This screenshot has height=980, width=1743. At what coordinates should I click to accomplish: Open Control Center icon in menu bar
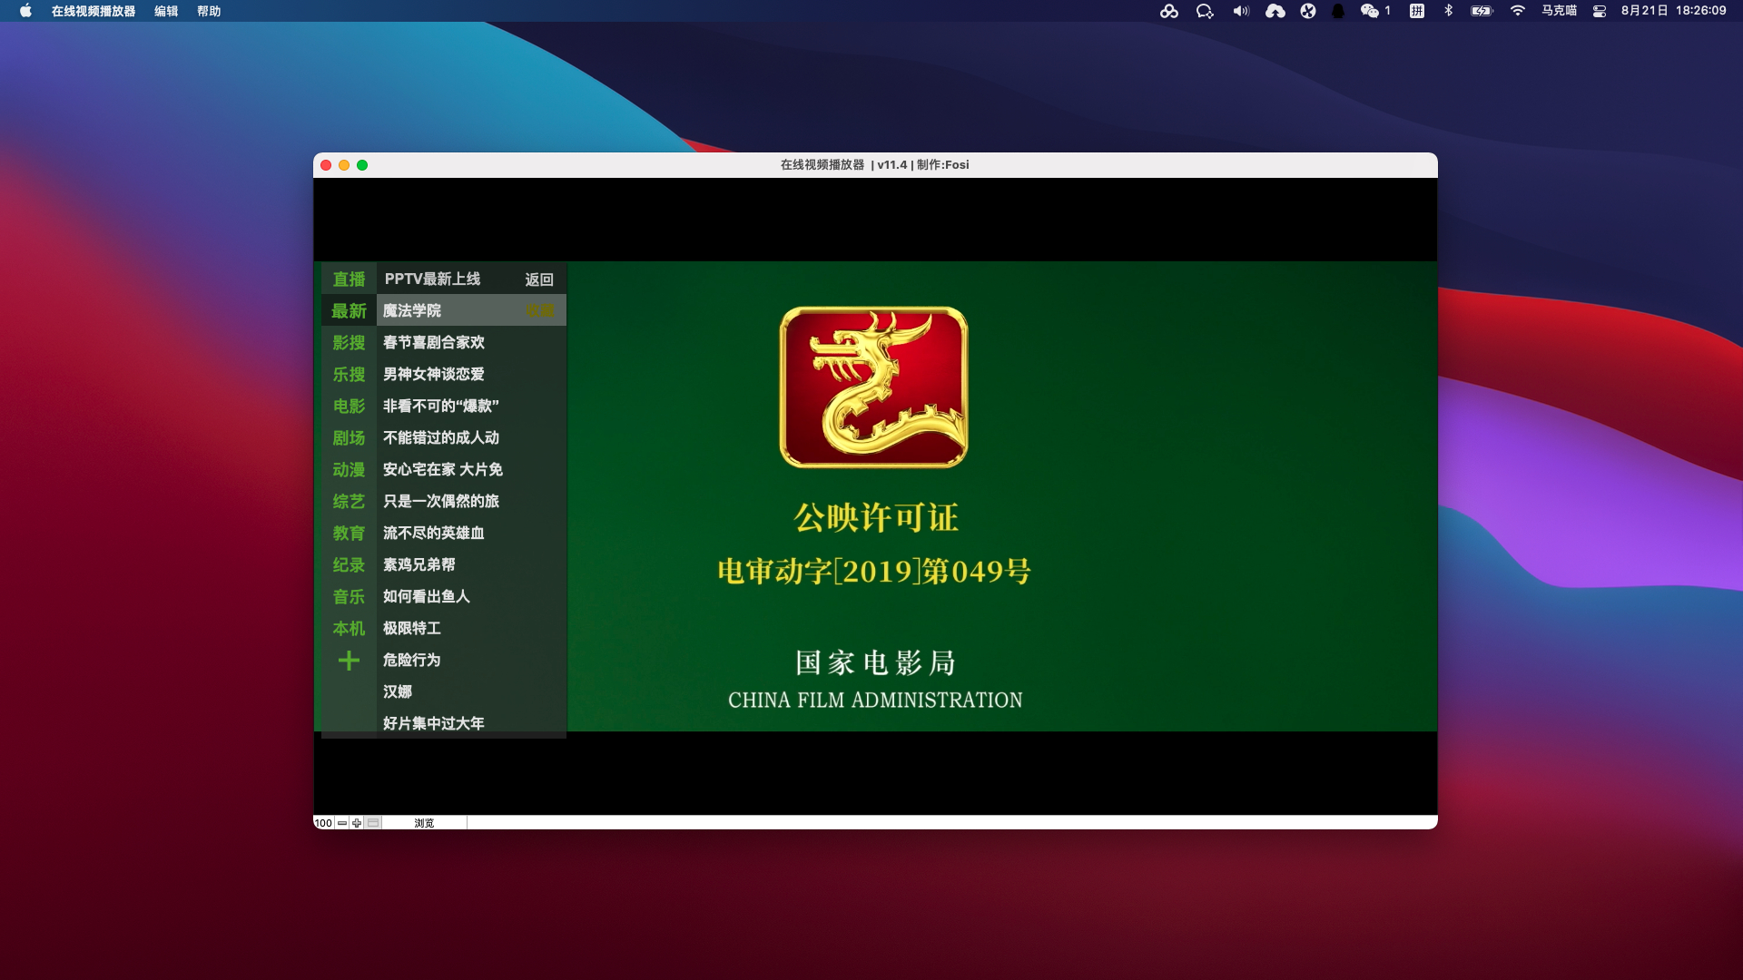pos(1600,11)
